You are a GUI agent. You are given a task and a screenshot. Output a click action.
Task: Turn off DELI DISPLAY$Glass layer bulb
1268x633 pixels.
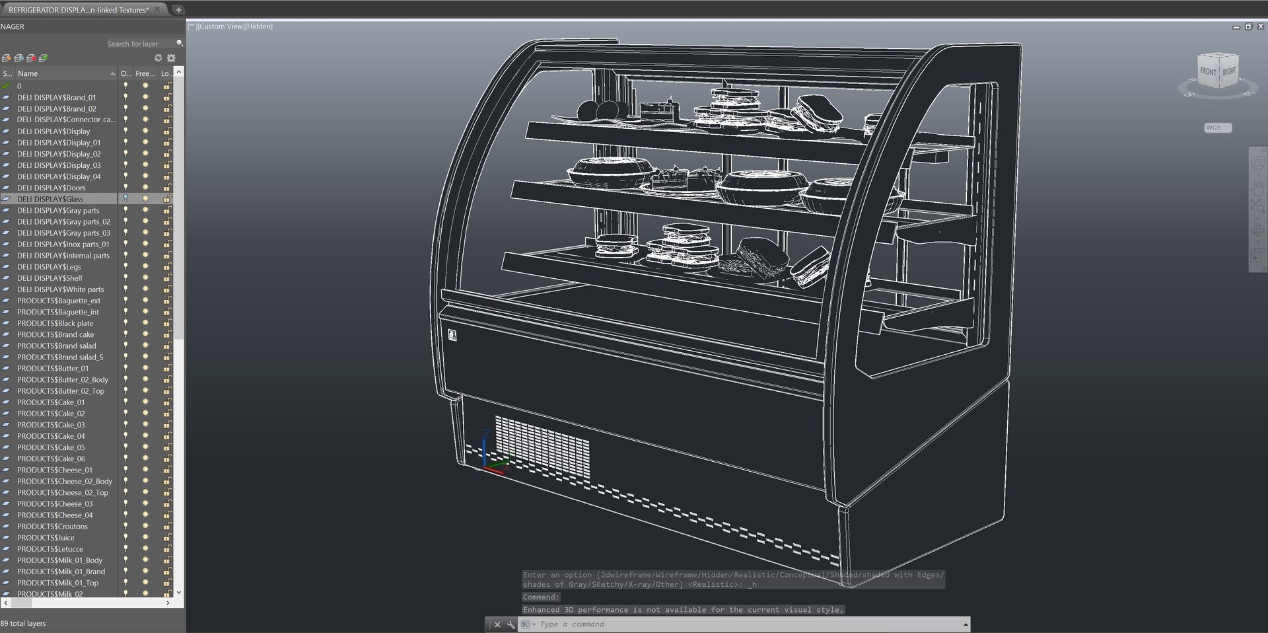click(125, 198)
